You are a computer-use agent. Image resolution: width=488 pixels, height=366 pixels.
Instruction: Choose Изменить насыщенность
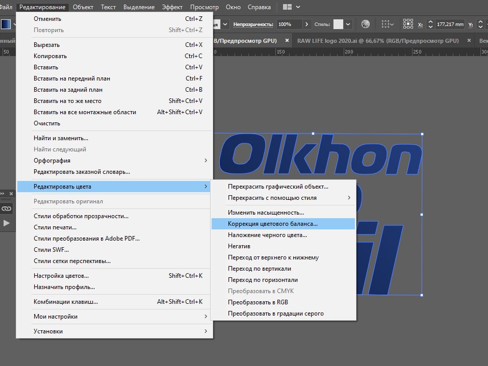[x=283, y=213]
